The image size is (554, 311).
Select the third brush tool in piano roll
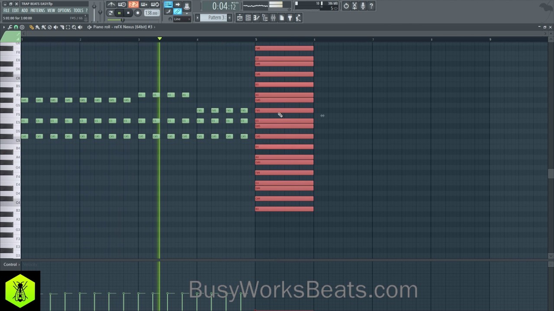click(44, 27)
